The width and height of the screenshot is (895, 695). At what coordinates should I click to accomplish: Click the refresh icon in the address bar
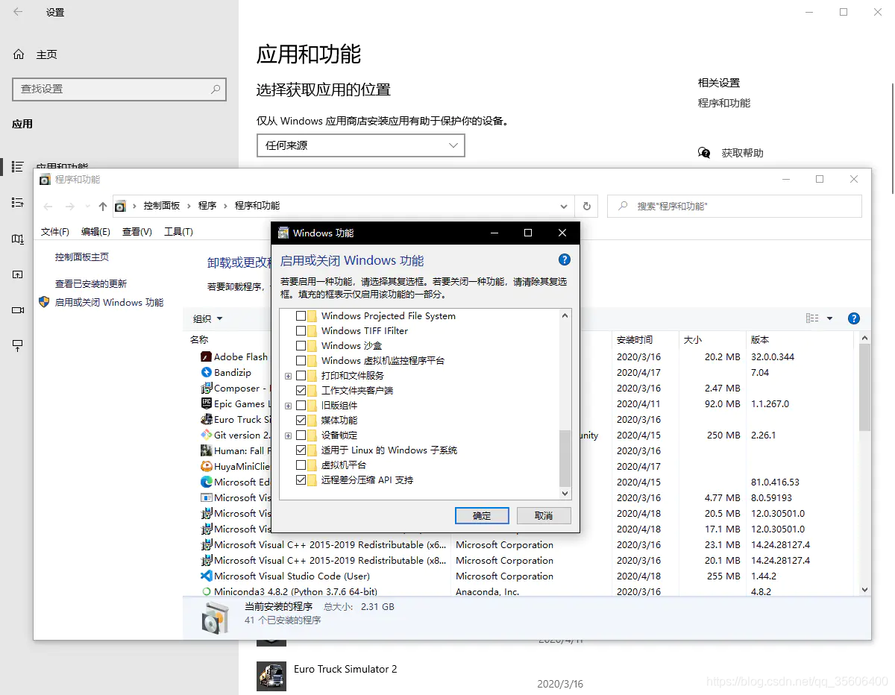(x=587, y=206)
